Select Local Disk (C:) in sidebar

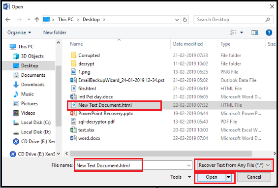click(31, 123)
